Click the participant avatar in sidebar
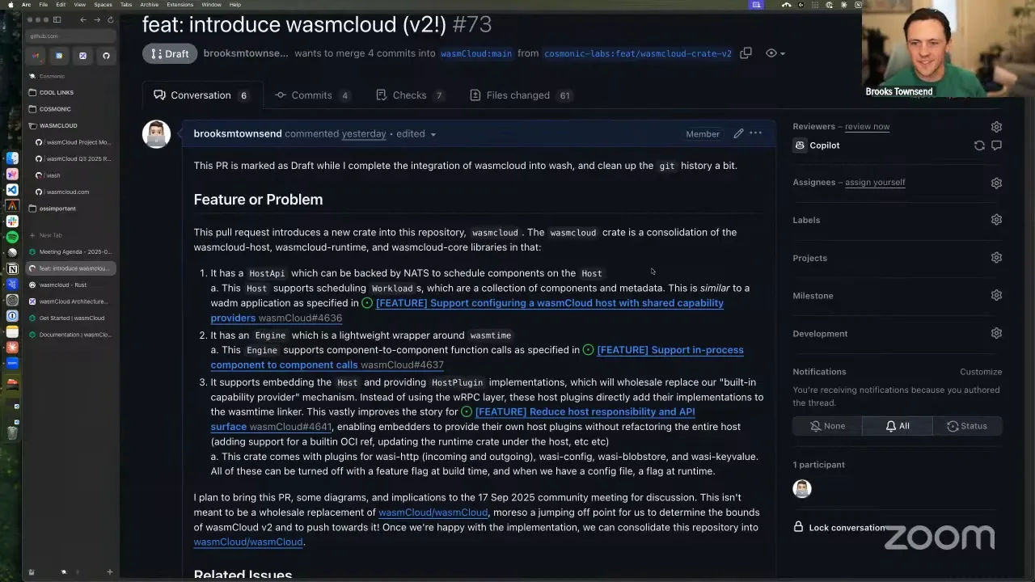The height and width of the screenshot is (582, 1035). click(802, 488)
